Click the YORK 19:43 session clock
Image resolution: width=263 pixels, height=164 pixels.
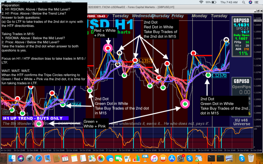(x=97, y=16)
